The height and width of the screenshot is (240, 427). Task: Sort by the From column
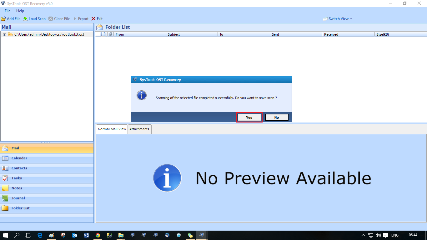tap(139, 34)
